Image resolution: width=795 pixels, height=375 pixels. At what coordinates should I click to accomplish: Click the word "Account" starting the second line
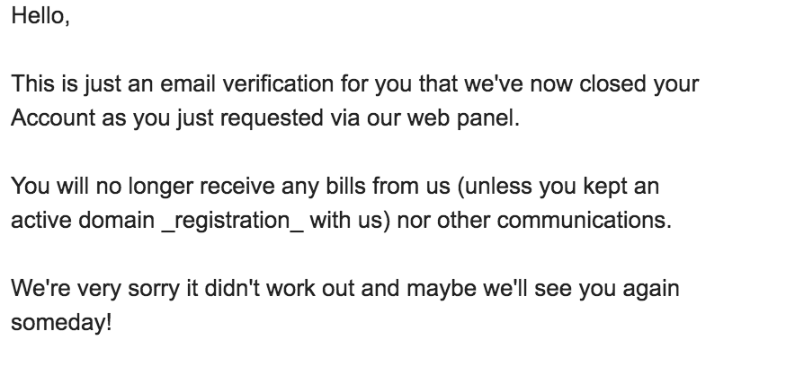(x=53, y=118)
